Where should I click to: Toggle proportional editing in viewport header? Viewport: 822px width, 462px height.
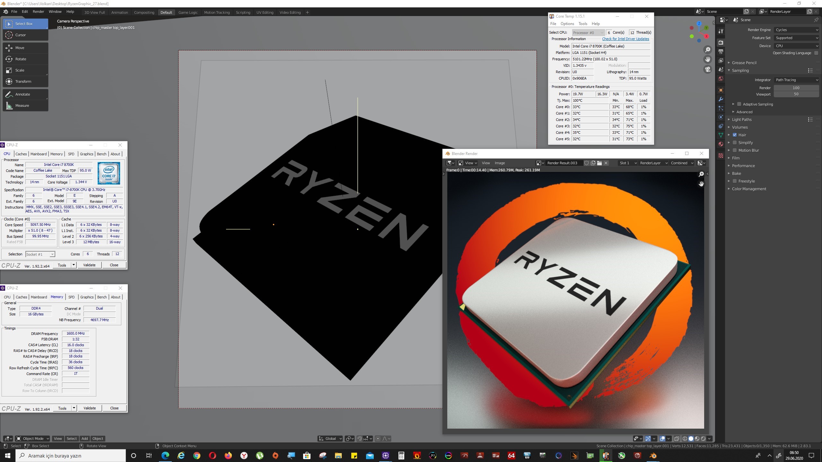tap(378, 439)
